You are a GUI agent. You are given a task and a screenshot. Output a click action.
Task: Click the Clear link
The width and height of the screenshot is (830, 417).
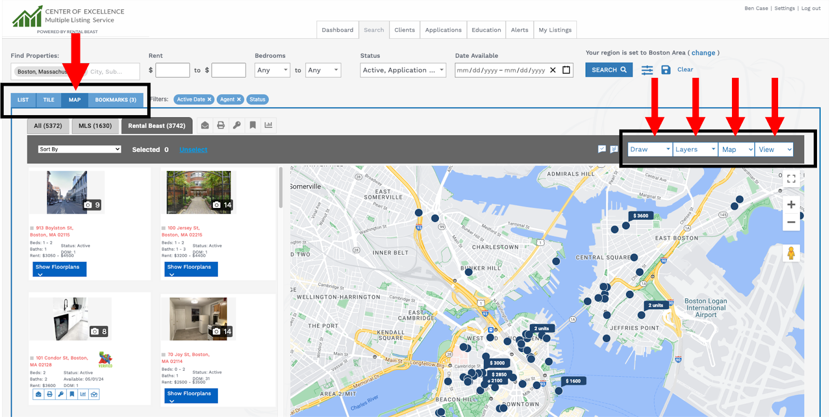coord(685,69)
